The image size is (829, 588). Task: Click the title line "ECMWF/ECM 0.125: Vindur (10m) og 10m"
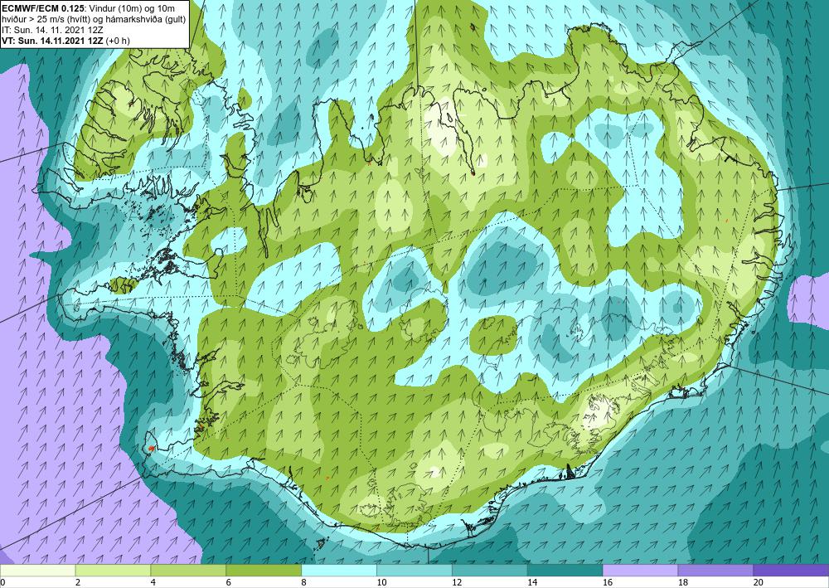coord(89,8)
